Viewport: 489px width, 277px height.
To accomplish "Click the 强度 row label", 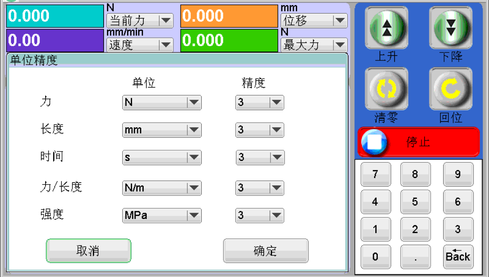I will point(52,214).
